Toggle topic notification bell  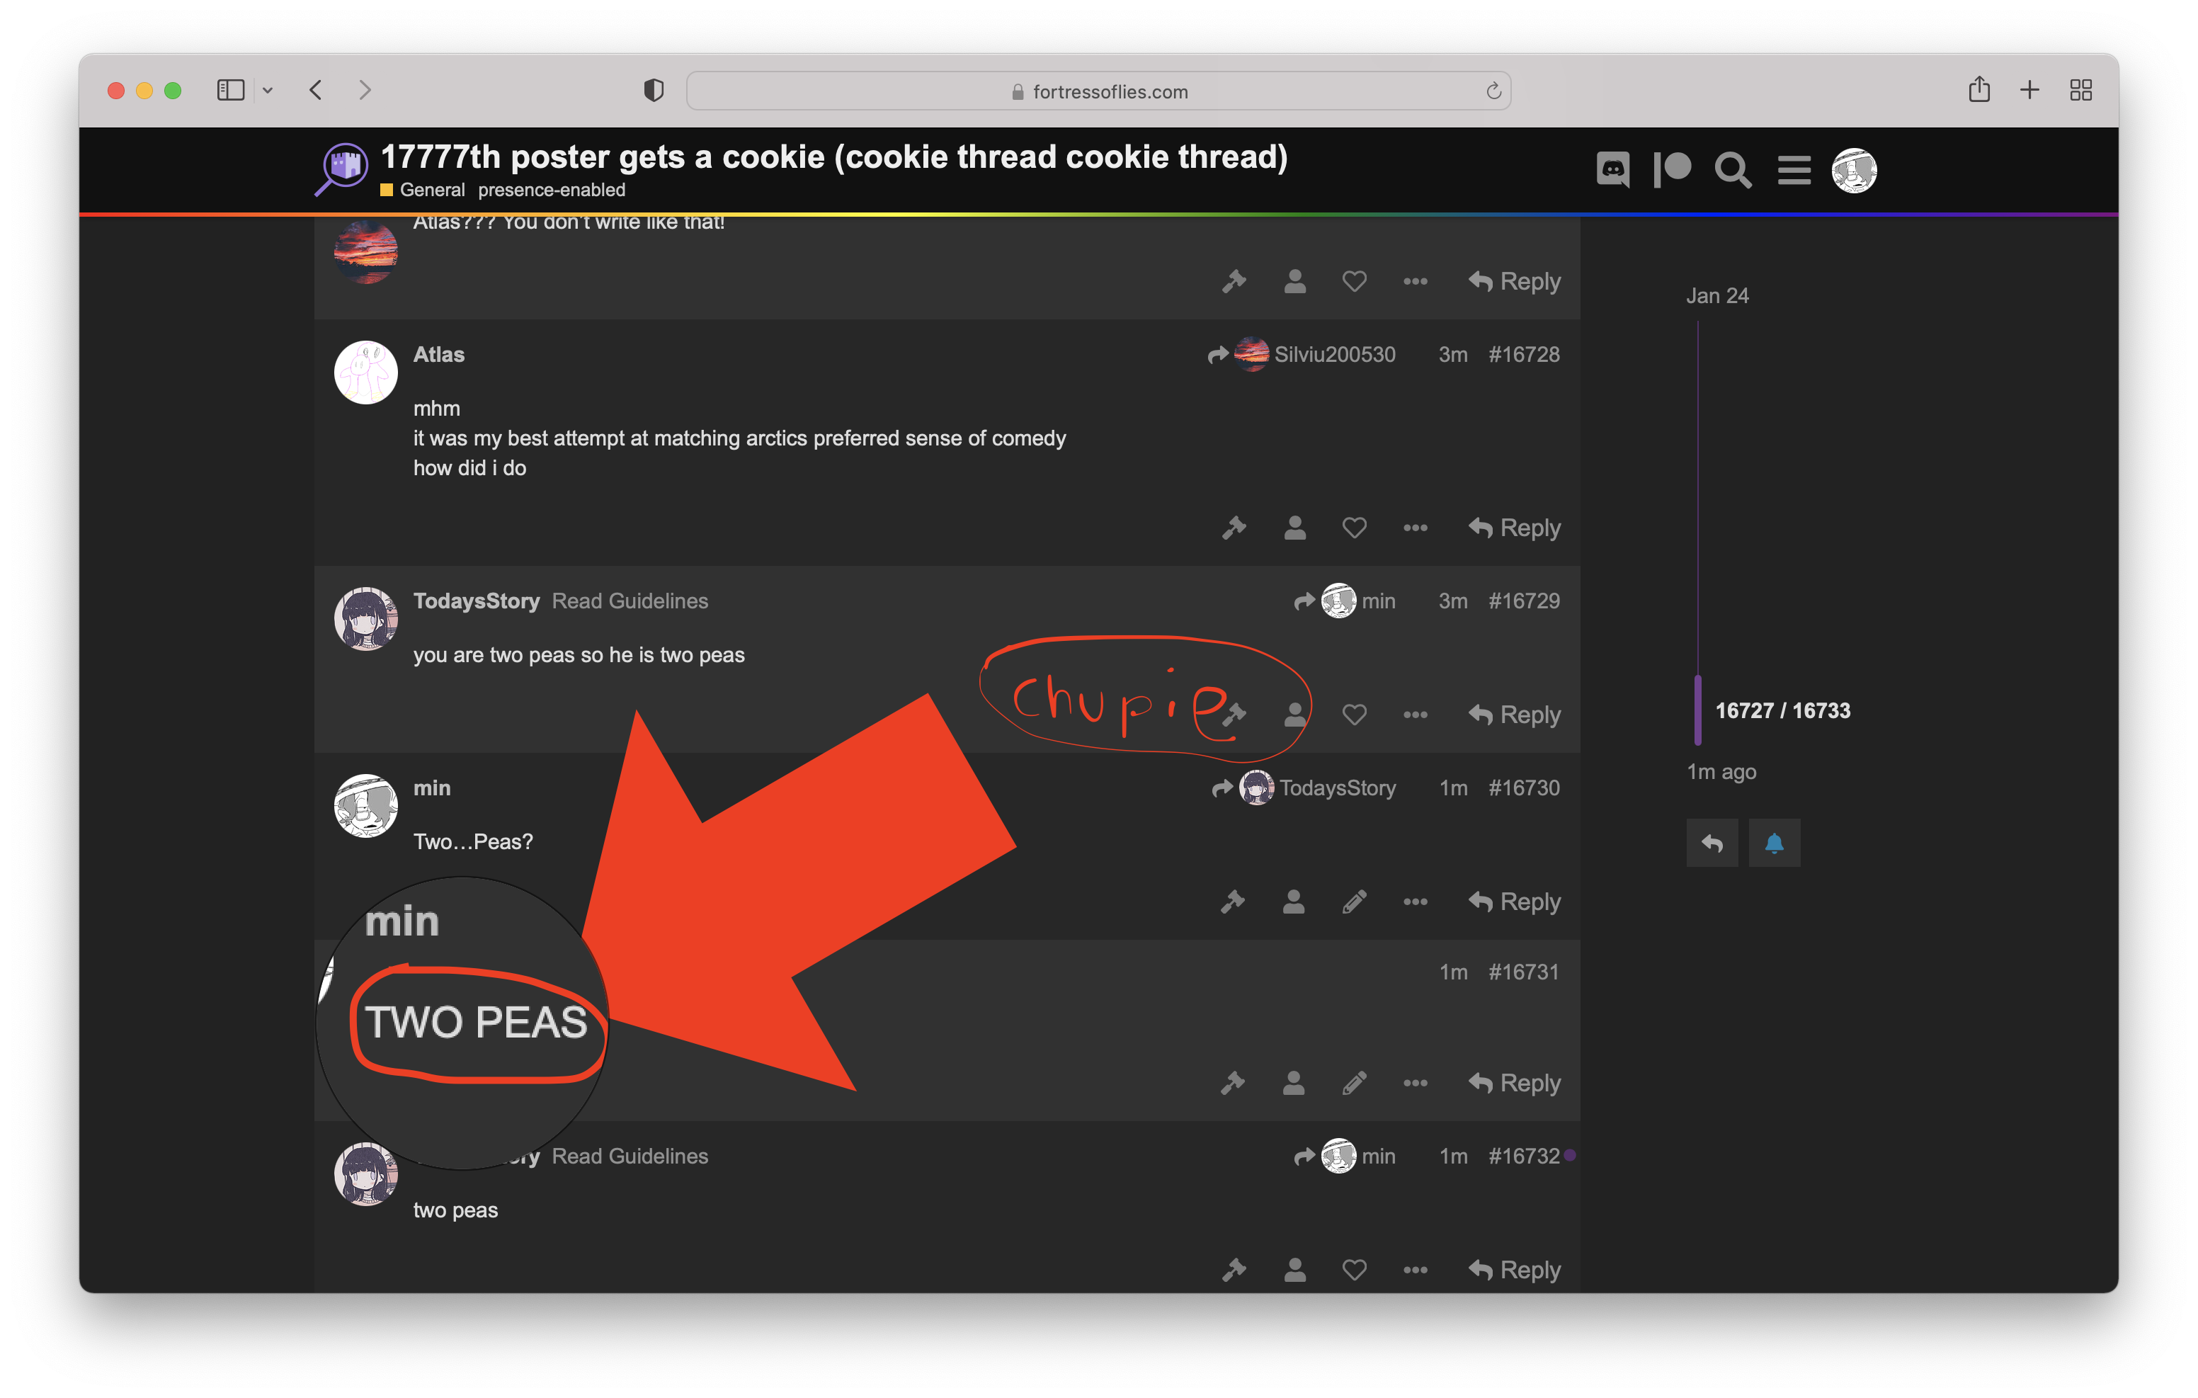[x=1774, y=843]
